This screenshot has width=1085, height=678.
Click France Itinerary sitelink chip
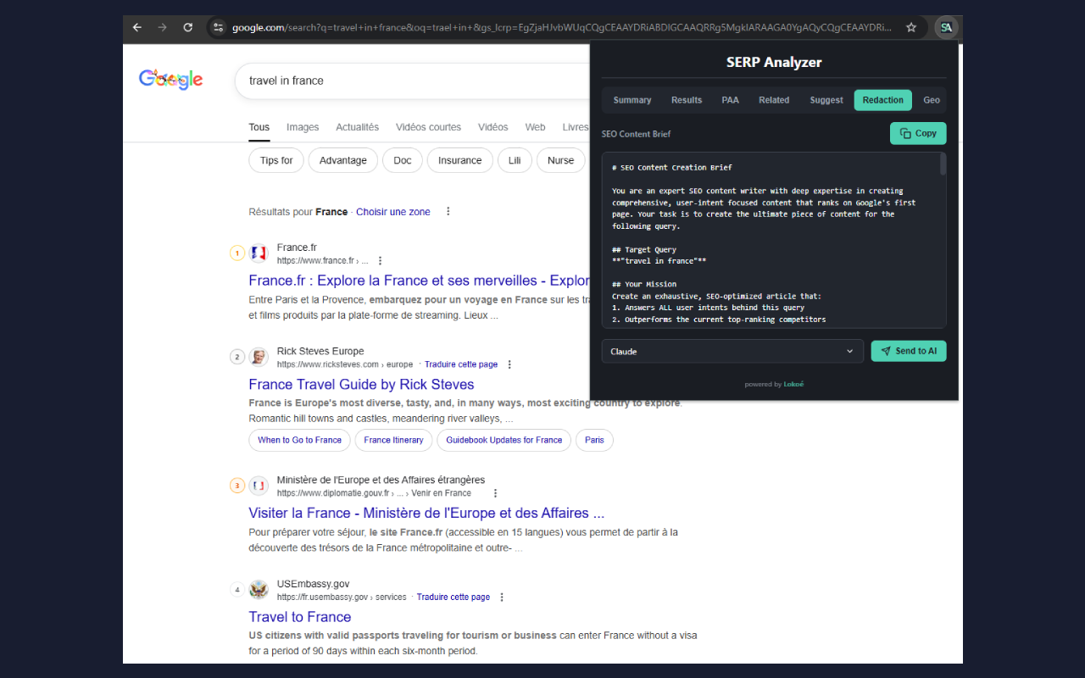coord(393,440)
